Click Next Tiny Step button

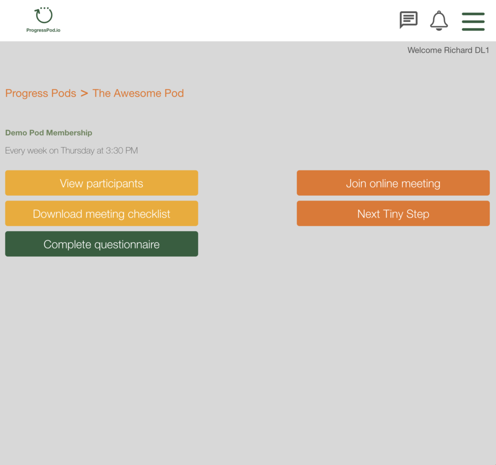393,213
